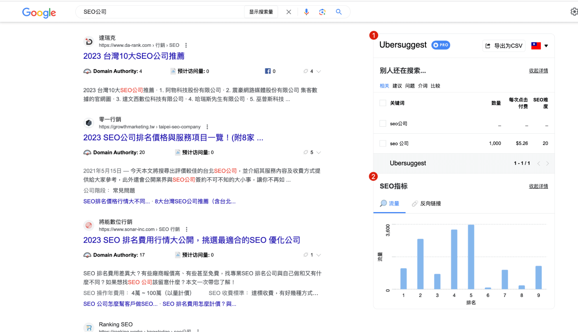Click the Ubersuggest PRO badge
The width and height of the screenshot is (578, 332).
click(441, 45)
